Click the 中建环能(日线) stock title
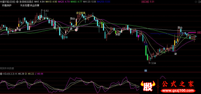The width and height of the screenshot is (201, 94). (x=8, y=2)
